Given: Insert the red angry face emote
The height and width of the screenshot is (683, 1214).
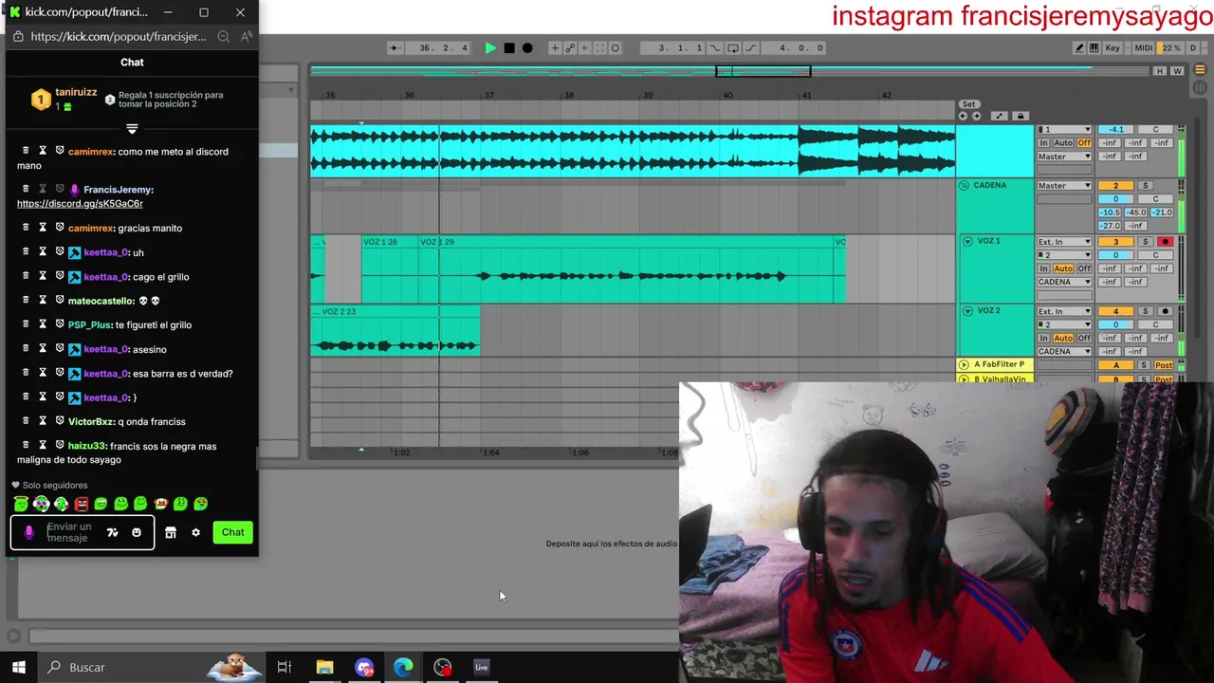Looking at the screenshot, I should [81, 504].
